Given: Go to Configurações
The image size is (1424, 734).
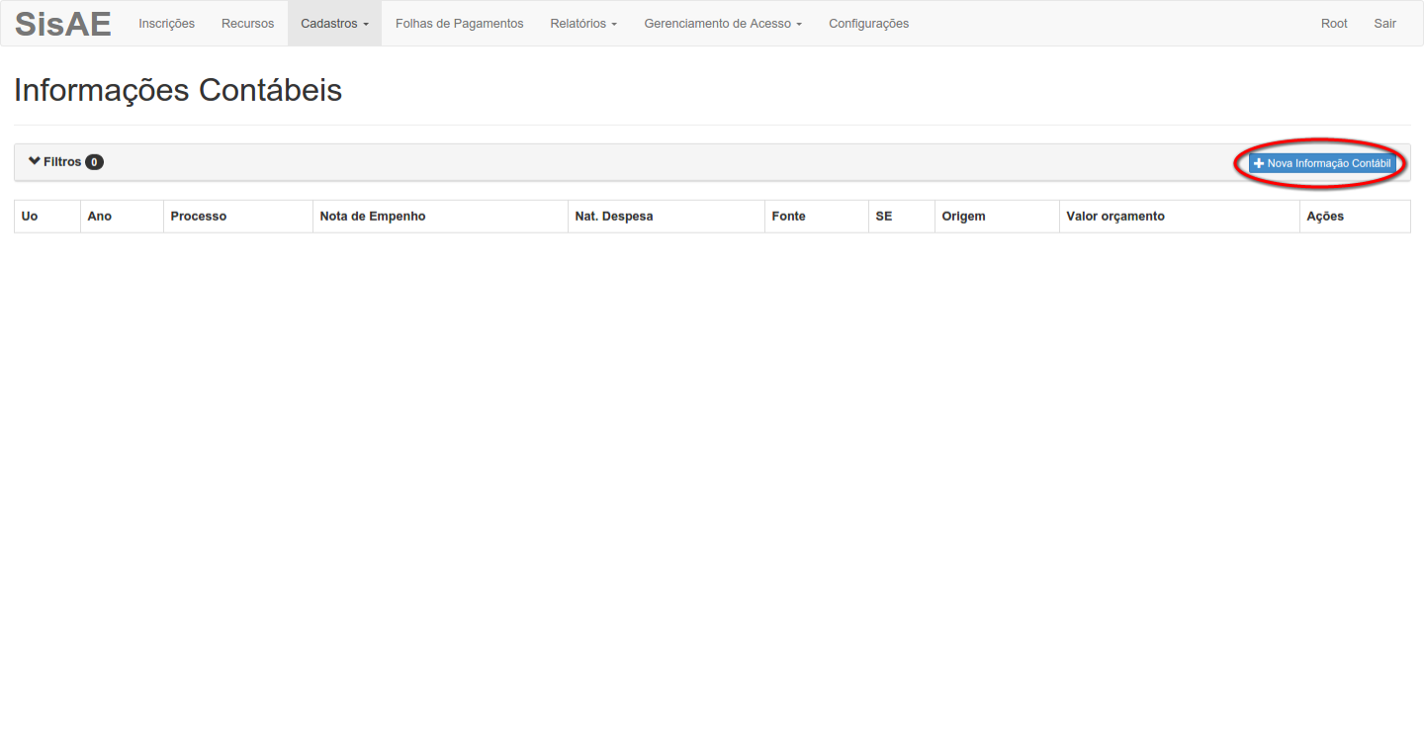Looking at the screenshot, I should point(869,24).
